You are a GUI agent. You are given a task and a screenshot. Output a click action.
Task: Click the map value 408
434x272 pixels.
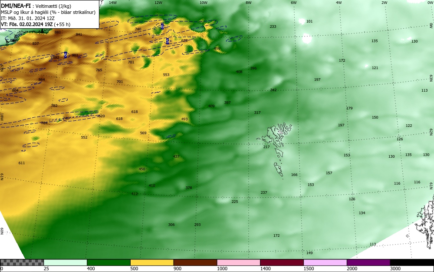click(239, 72)
